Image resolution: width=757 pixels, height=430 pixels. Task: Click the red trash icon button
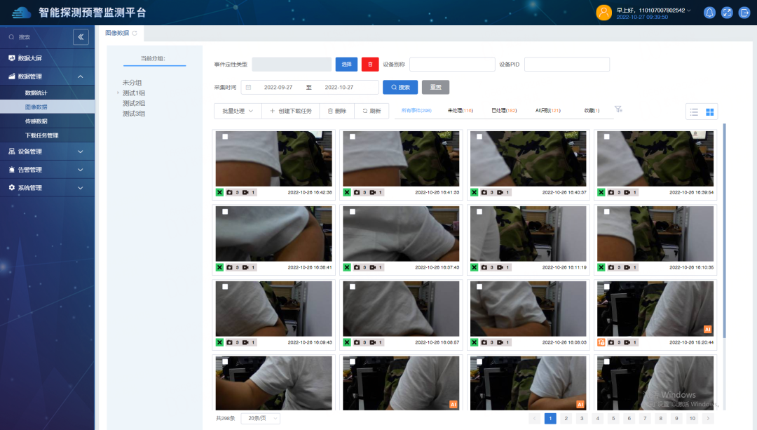coord(370,65)
